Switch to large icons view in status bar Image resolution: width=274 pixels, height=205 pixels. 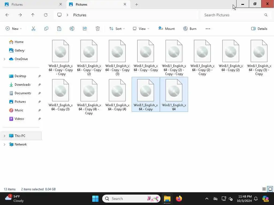pos(270,189)
